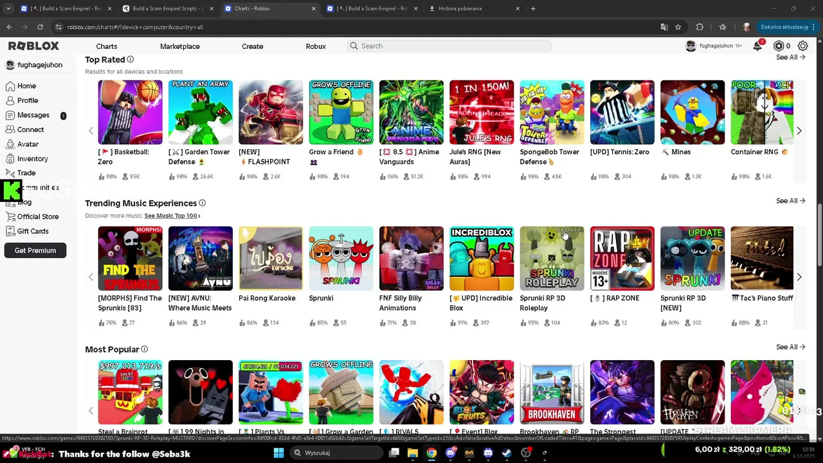Open Chrome from the taskbar
The width and height of the screenshot is (823, 463).
pos(431,453)
